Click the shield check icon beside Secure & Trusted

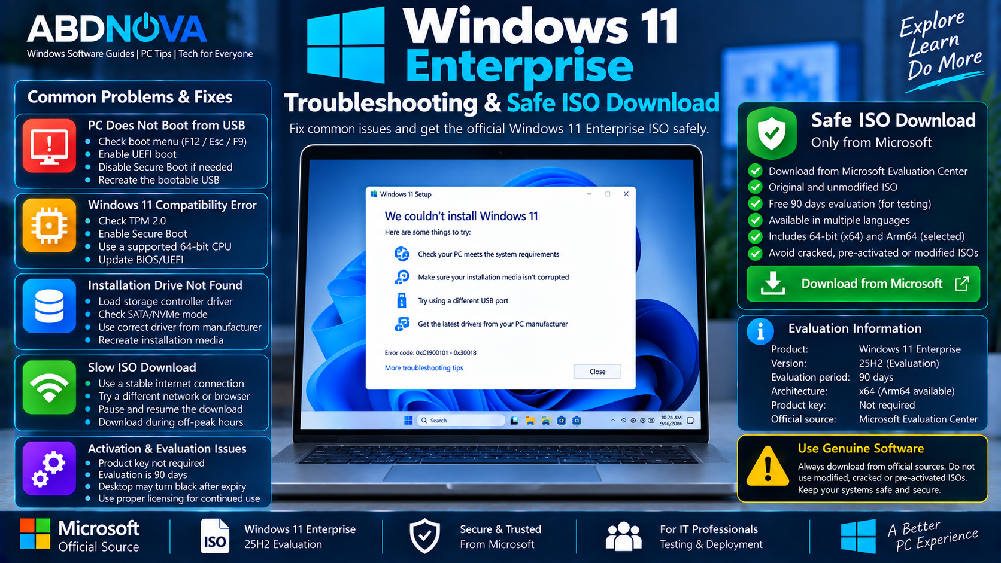click(424, 535)
